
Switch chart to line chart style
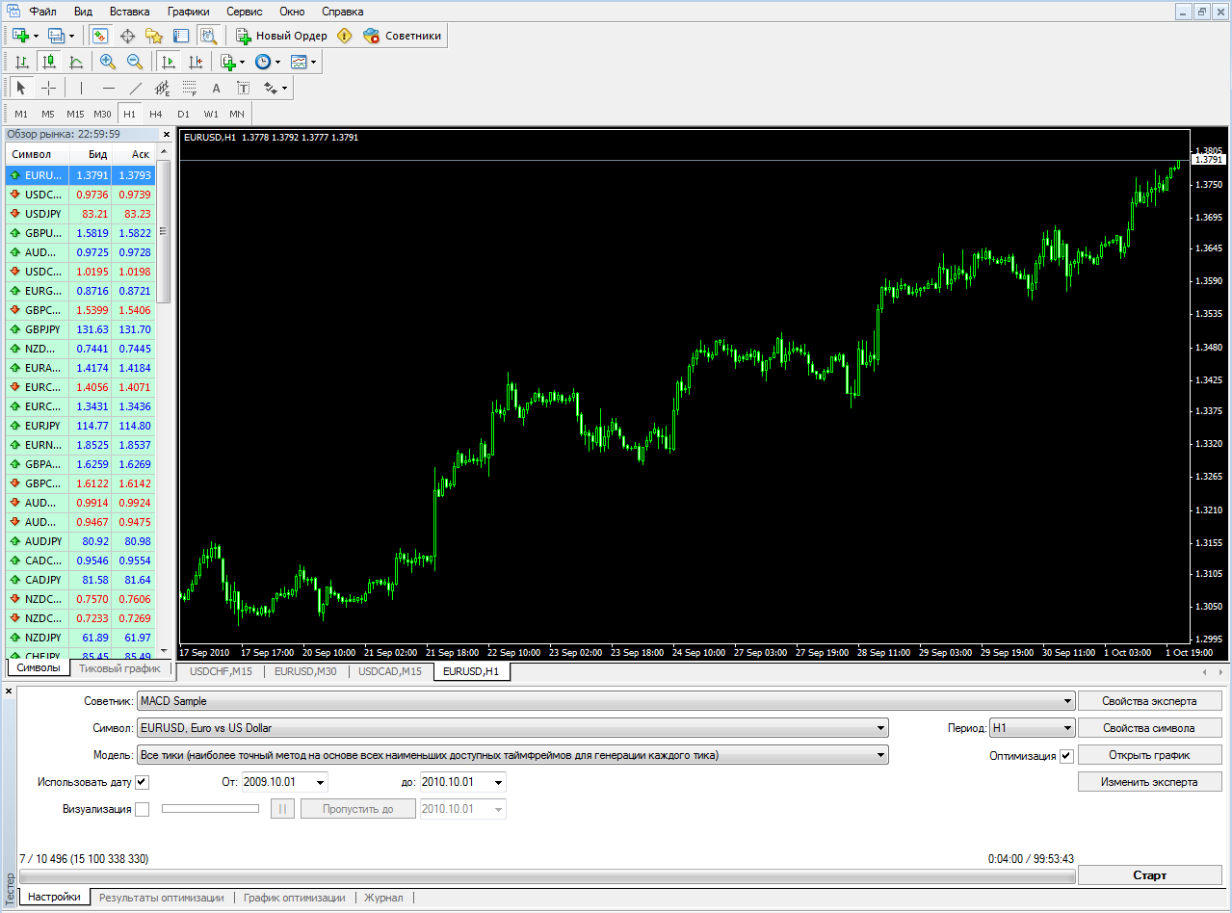(x=76, y=62)
